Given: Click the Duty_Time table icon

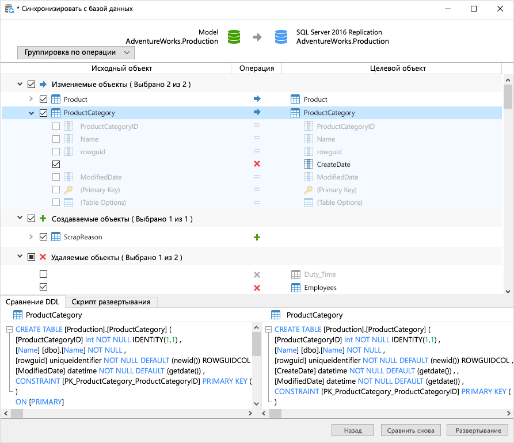Looking at the screenshot, I should [x=296, y=274].
